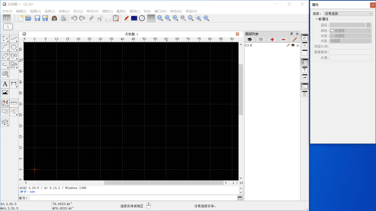The width and height of the screenshot is (376, 211).
Task: Edit layer with pencil button in layer toolbar
Action: pos(294,39)
